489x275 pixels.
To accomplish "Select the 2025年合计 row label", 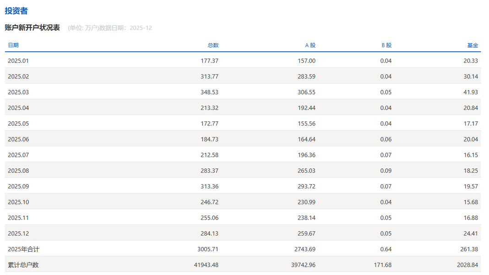I will 23,249.
